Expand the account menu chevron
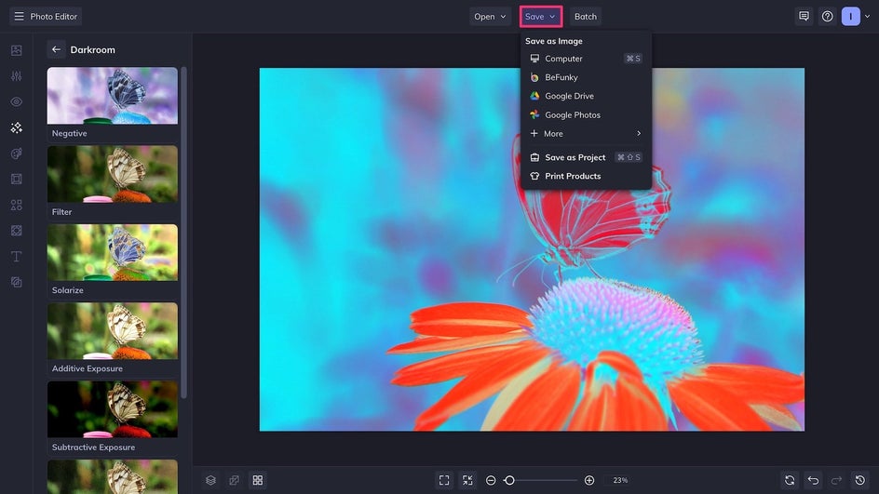 [867, 16]
